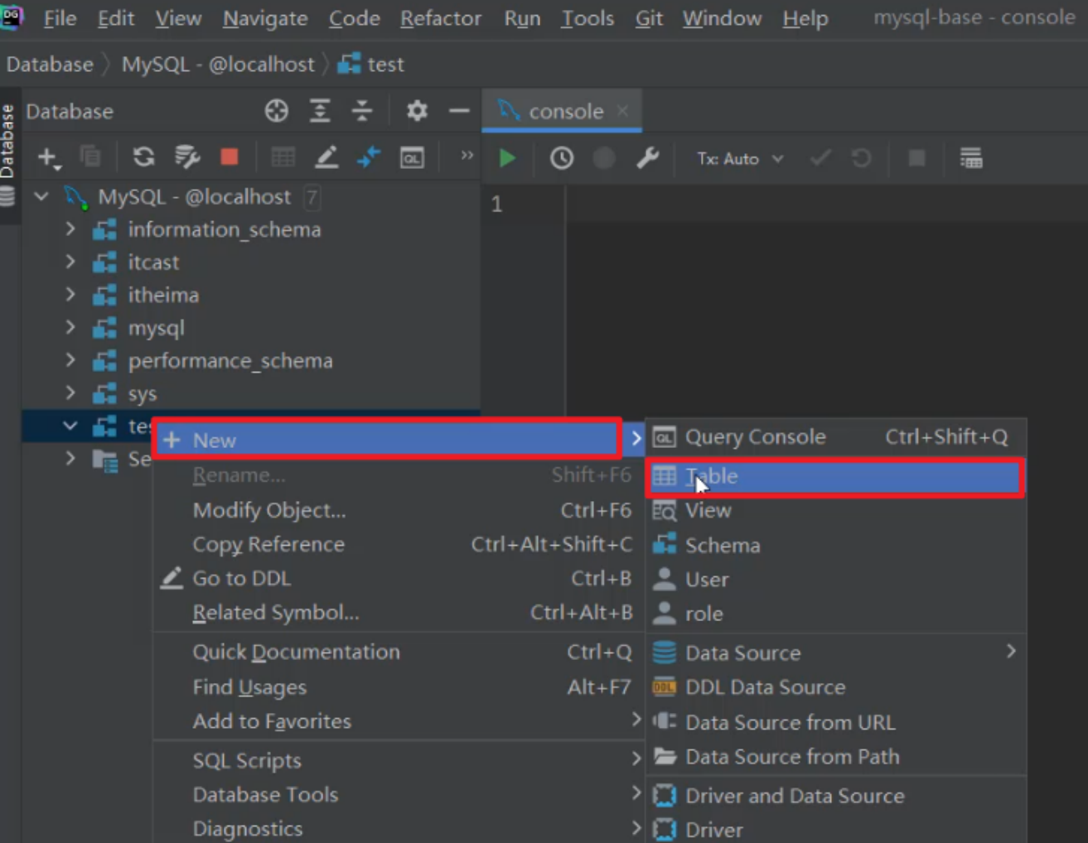This screenshot has height=843, width=1088.
Task: Click the red Stop icon in Database toolbar
Action: [x=230, y=157]
